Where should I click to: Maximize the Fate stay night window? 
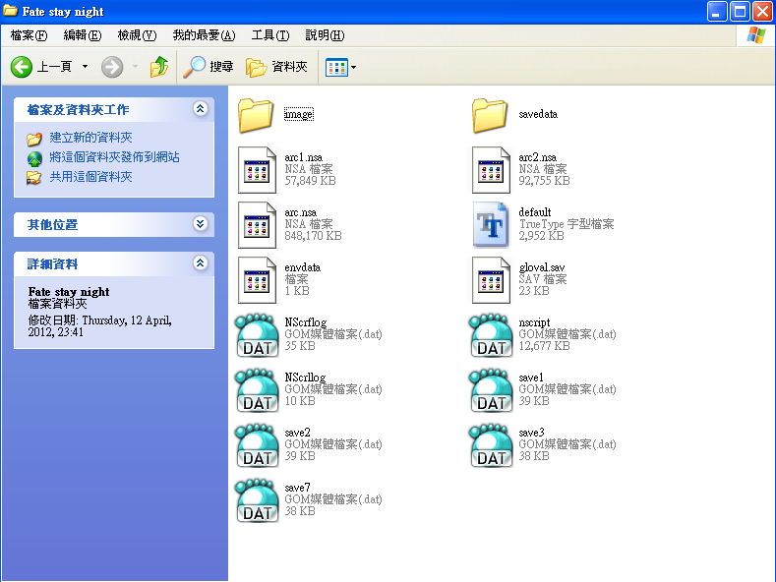click(741, 12)
